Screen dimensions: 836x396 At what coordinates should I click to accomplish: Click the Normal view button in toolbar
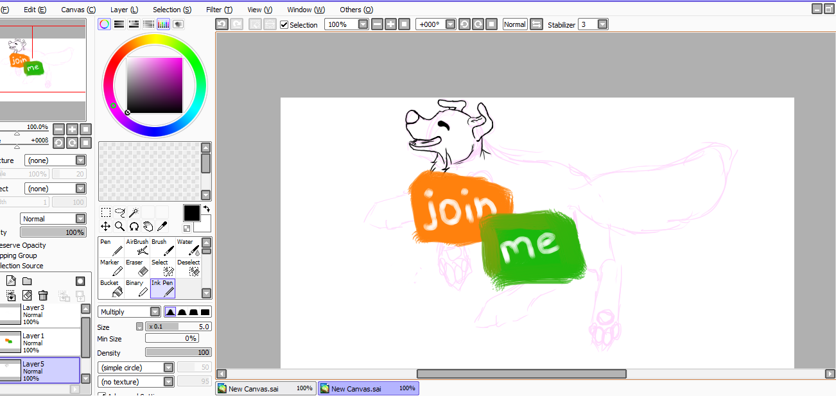pyautogui.click(x=514, y=24)
